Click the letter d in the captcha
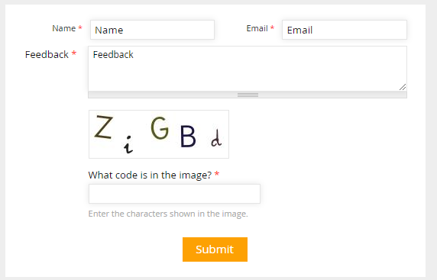This screenshot has height=280, width=437. [216, 138]
